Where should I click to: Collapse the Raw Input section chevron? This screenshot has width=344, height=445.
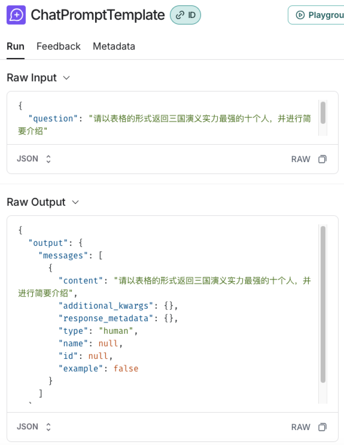(x=66, y=78)
